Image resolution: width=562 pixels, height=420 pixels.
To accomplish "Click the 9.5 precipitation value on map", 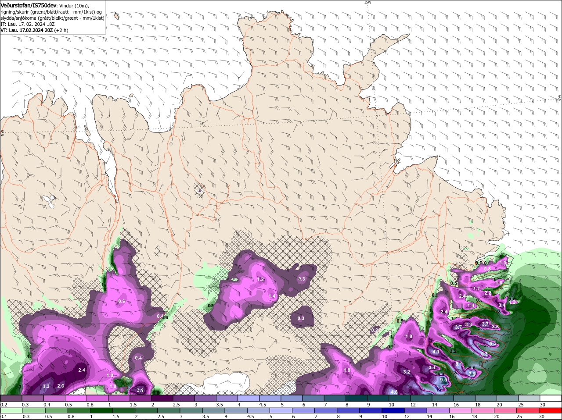I will point(443,380).
